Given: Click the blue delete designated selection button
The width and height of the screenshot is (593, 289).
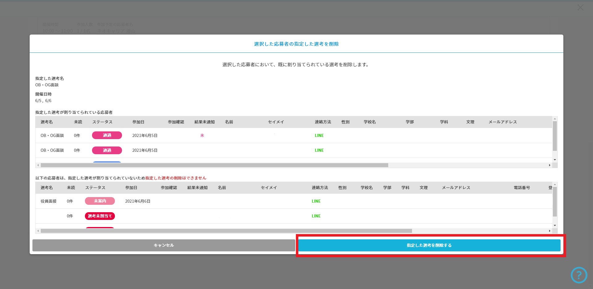Looking at the screenshot, I should (x=429, y=245).
